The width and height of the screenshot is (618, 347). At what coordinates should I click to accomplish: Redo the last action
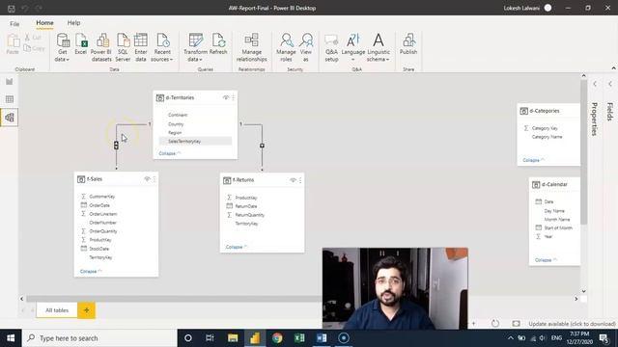(39, 8)
